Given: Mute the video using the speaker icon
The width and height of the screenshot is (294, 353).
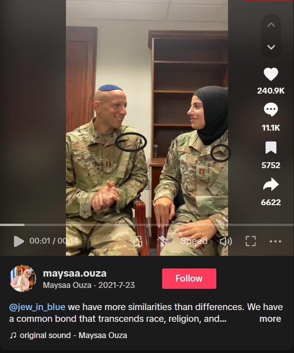Looking at the screenshot, I should 226,241.
